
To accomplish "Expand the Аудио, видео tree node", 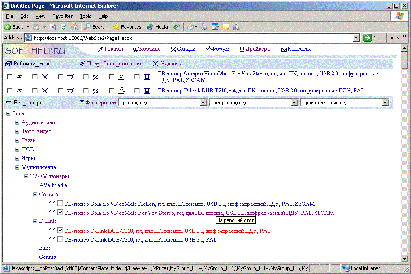I will [x=17, y=122].
